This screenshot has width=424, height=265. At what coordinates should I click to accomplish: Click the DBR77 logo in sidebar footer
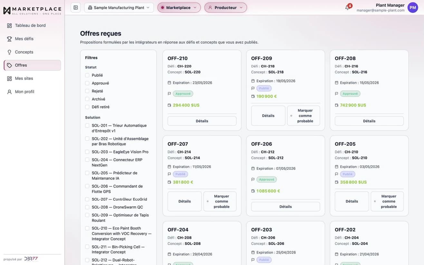[x=31, y=259]
